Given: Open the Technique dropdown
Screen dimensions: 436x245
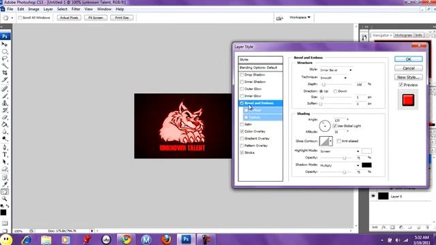Looking at the screenshot, I should [333, 78].
